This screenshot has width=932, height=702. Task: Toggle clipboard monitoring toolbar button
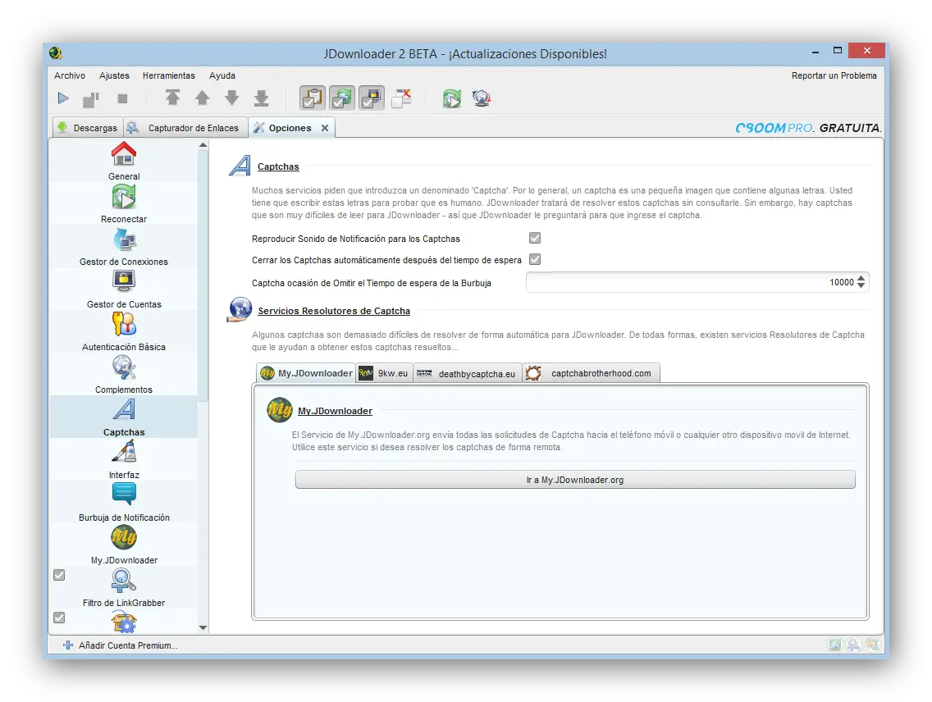pyautogui.click(x=312, y=98)
